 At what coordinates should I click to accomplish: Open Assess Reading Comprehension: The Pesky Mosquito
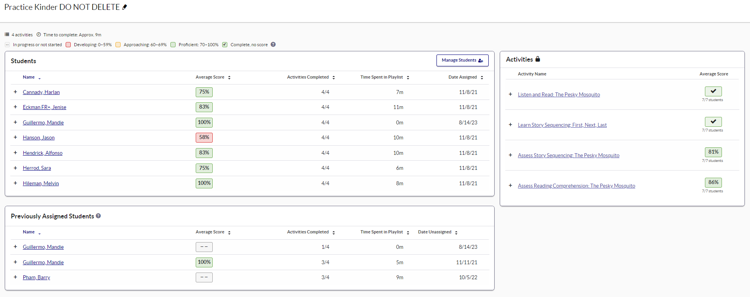pos(576,186)
